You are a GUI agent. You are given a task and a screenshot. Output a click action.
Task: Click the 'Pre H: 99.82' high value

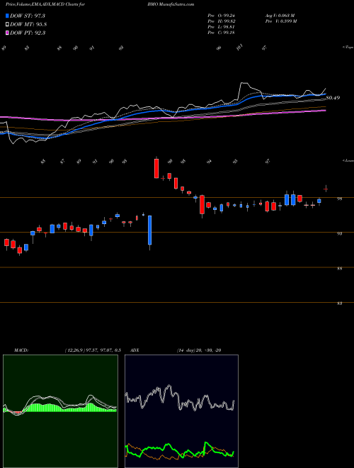[221, 21]
